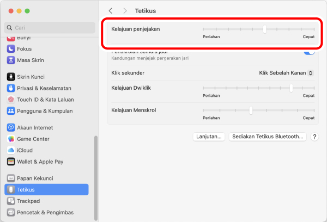The width and height of the screenshot is (327, 222).
Task: Open Masa Skrin hourglass icon
Action: 11,60
